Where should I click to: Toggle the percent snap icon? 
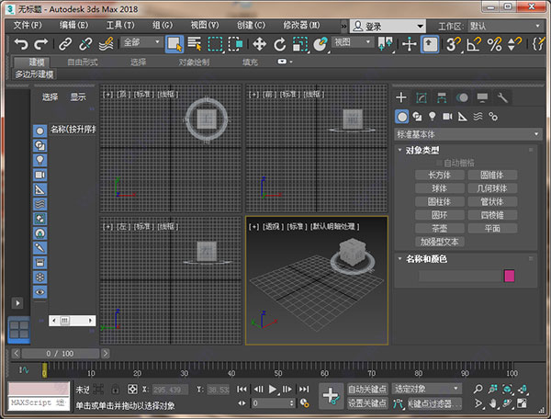coord(495,43)
